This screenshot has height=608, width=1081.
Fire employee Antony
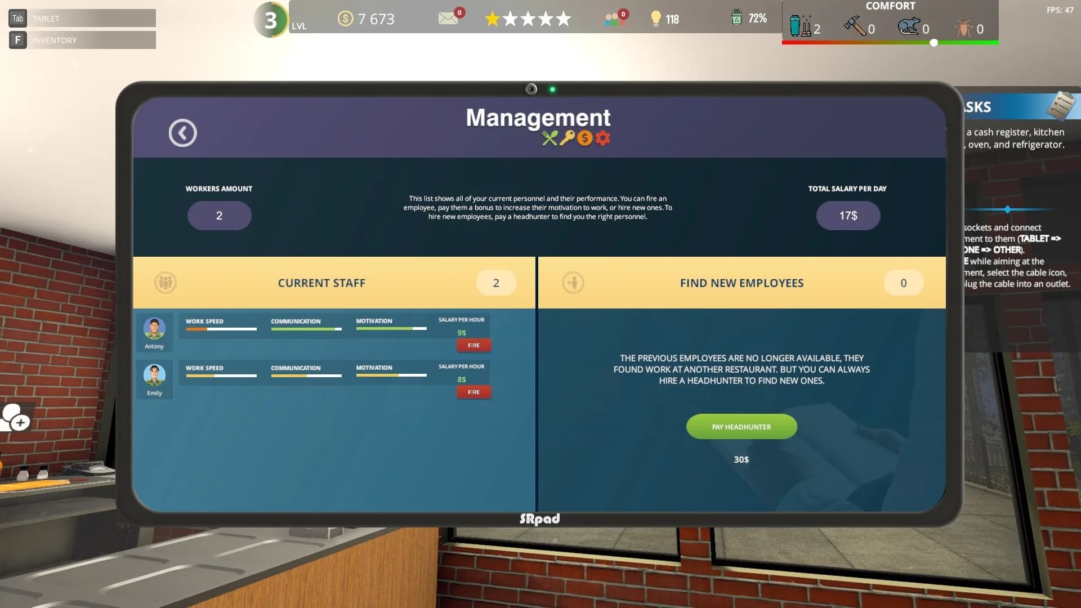click(x=474, y=345)
